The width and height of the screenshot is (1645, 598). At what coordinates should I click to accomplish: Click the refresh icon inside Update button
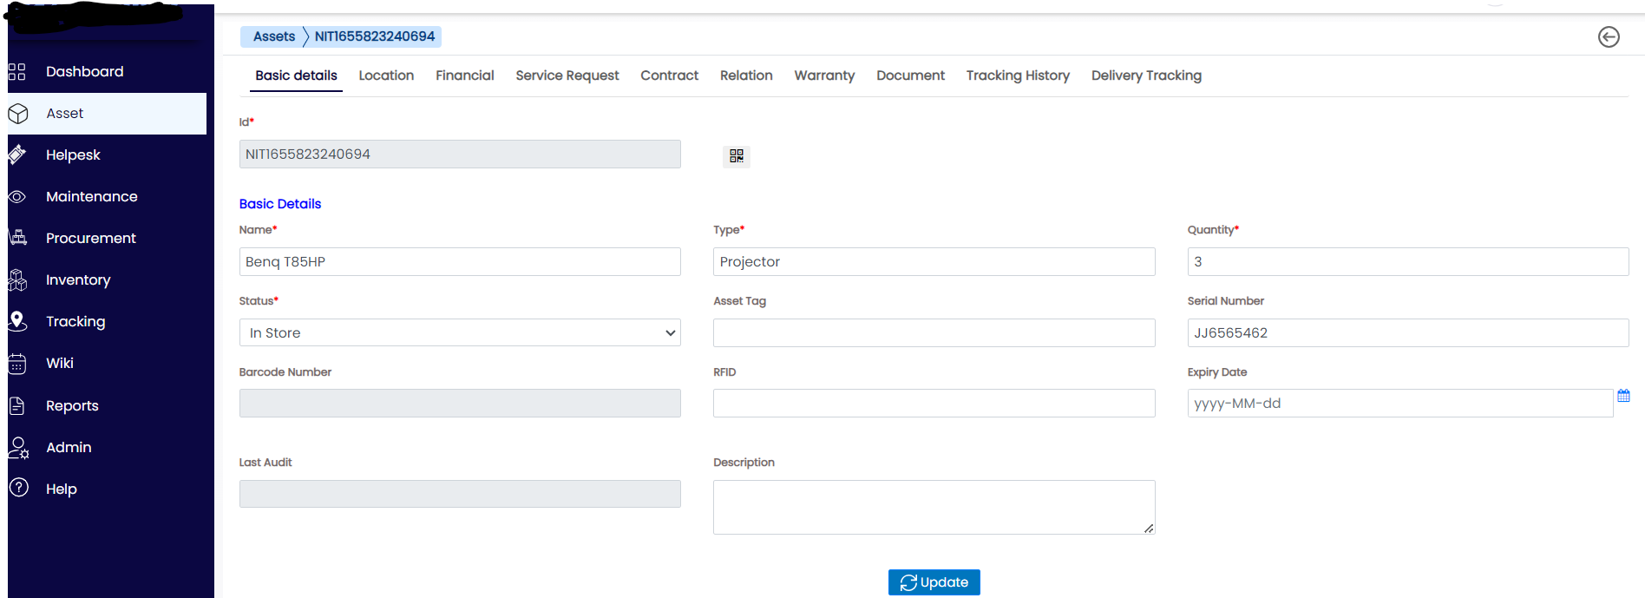click(x=908, y=582)
